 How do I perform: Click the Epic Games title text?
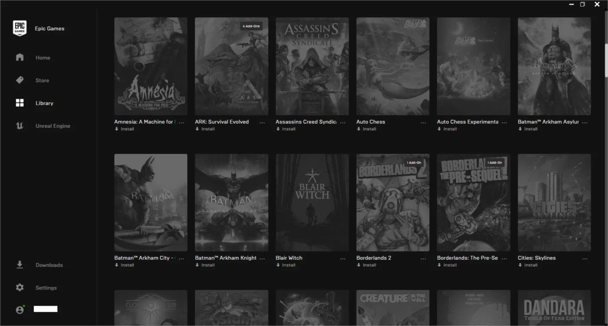coord(50,29)
